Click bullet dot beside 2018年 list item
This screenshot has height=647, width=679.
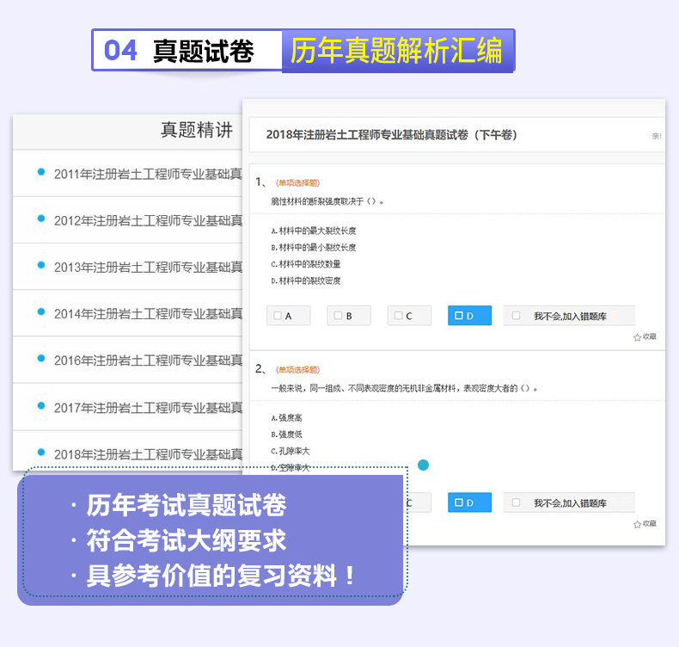pos(41,452)
